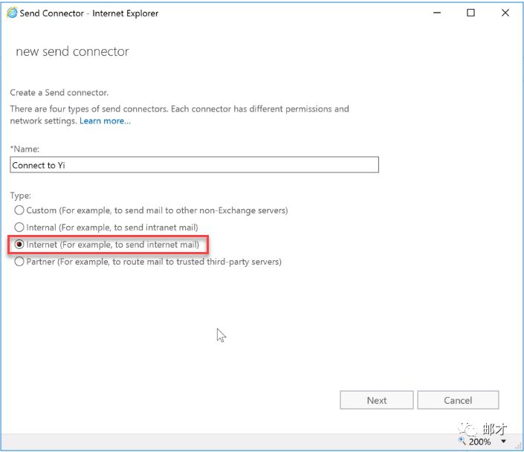Viewport: 524px width, 452px height.
Task: Click the window title bar text
Action: tap(89, 13)
